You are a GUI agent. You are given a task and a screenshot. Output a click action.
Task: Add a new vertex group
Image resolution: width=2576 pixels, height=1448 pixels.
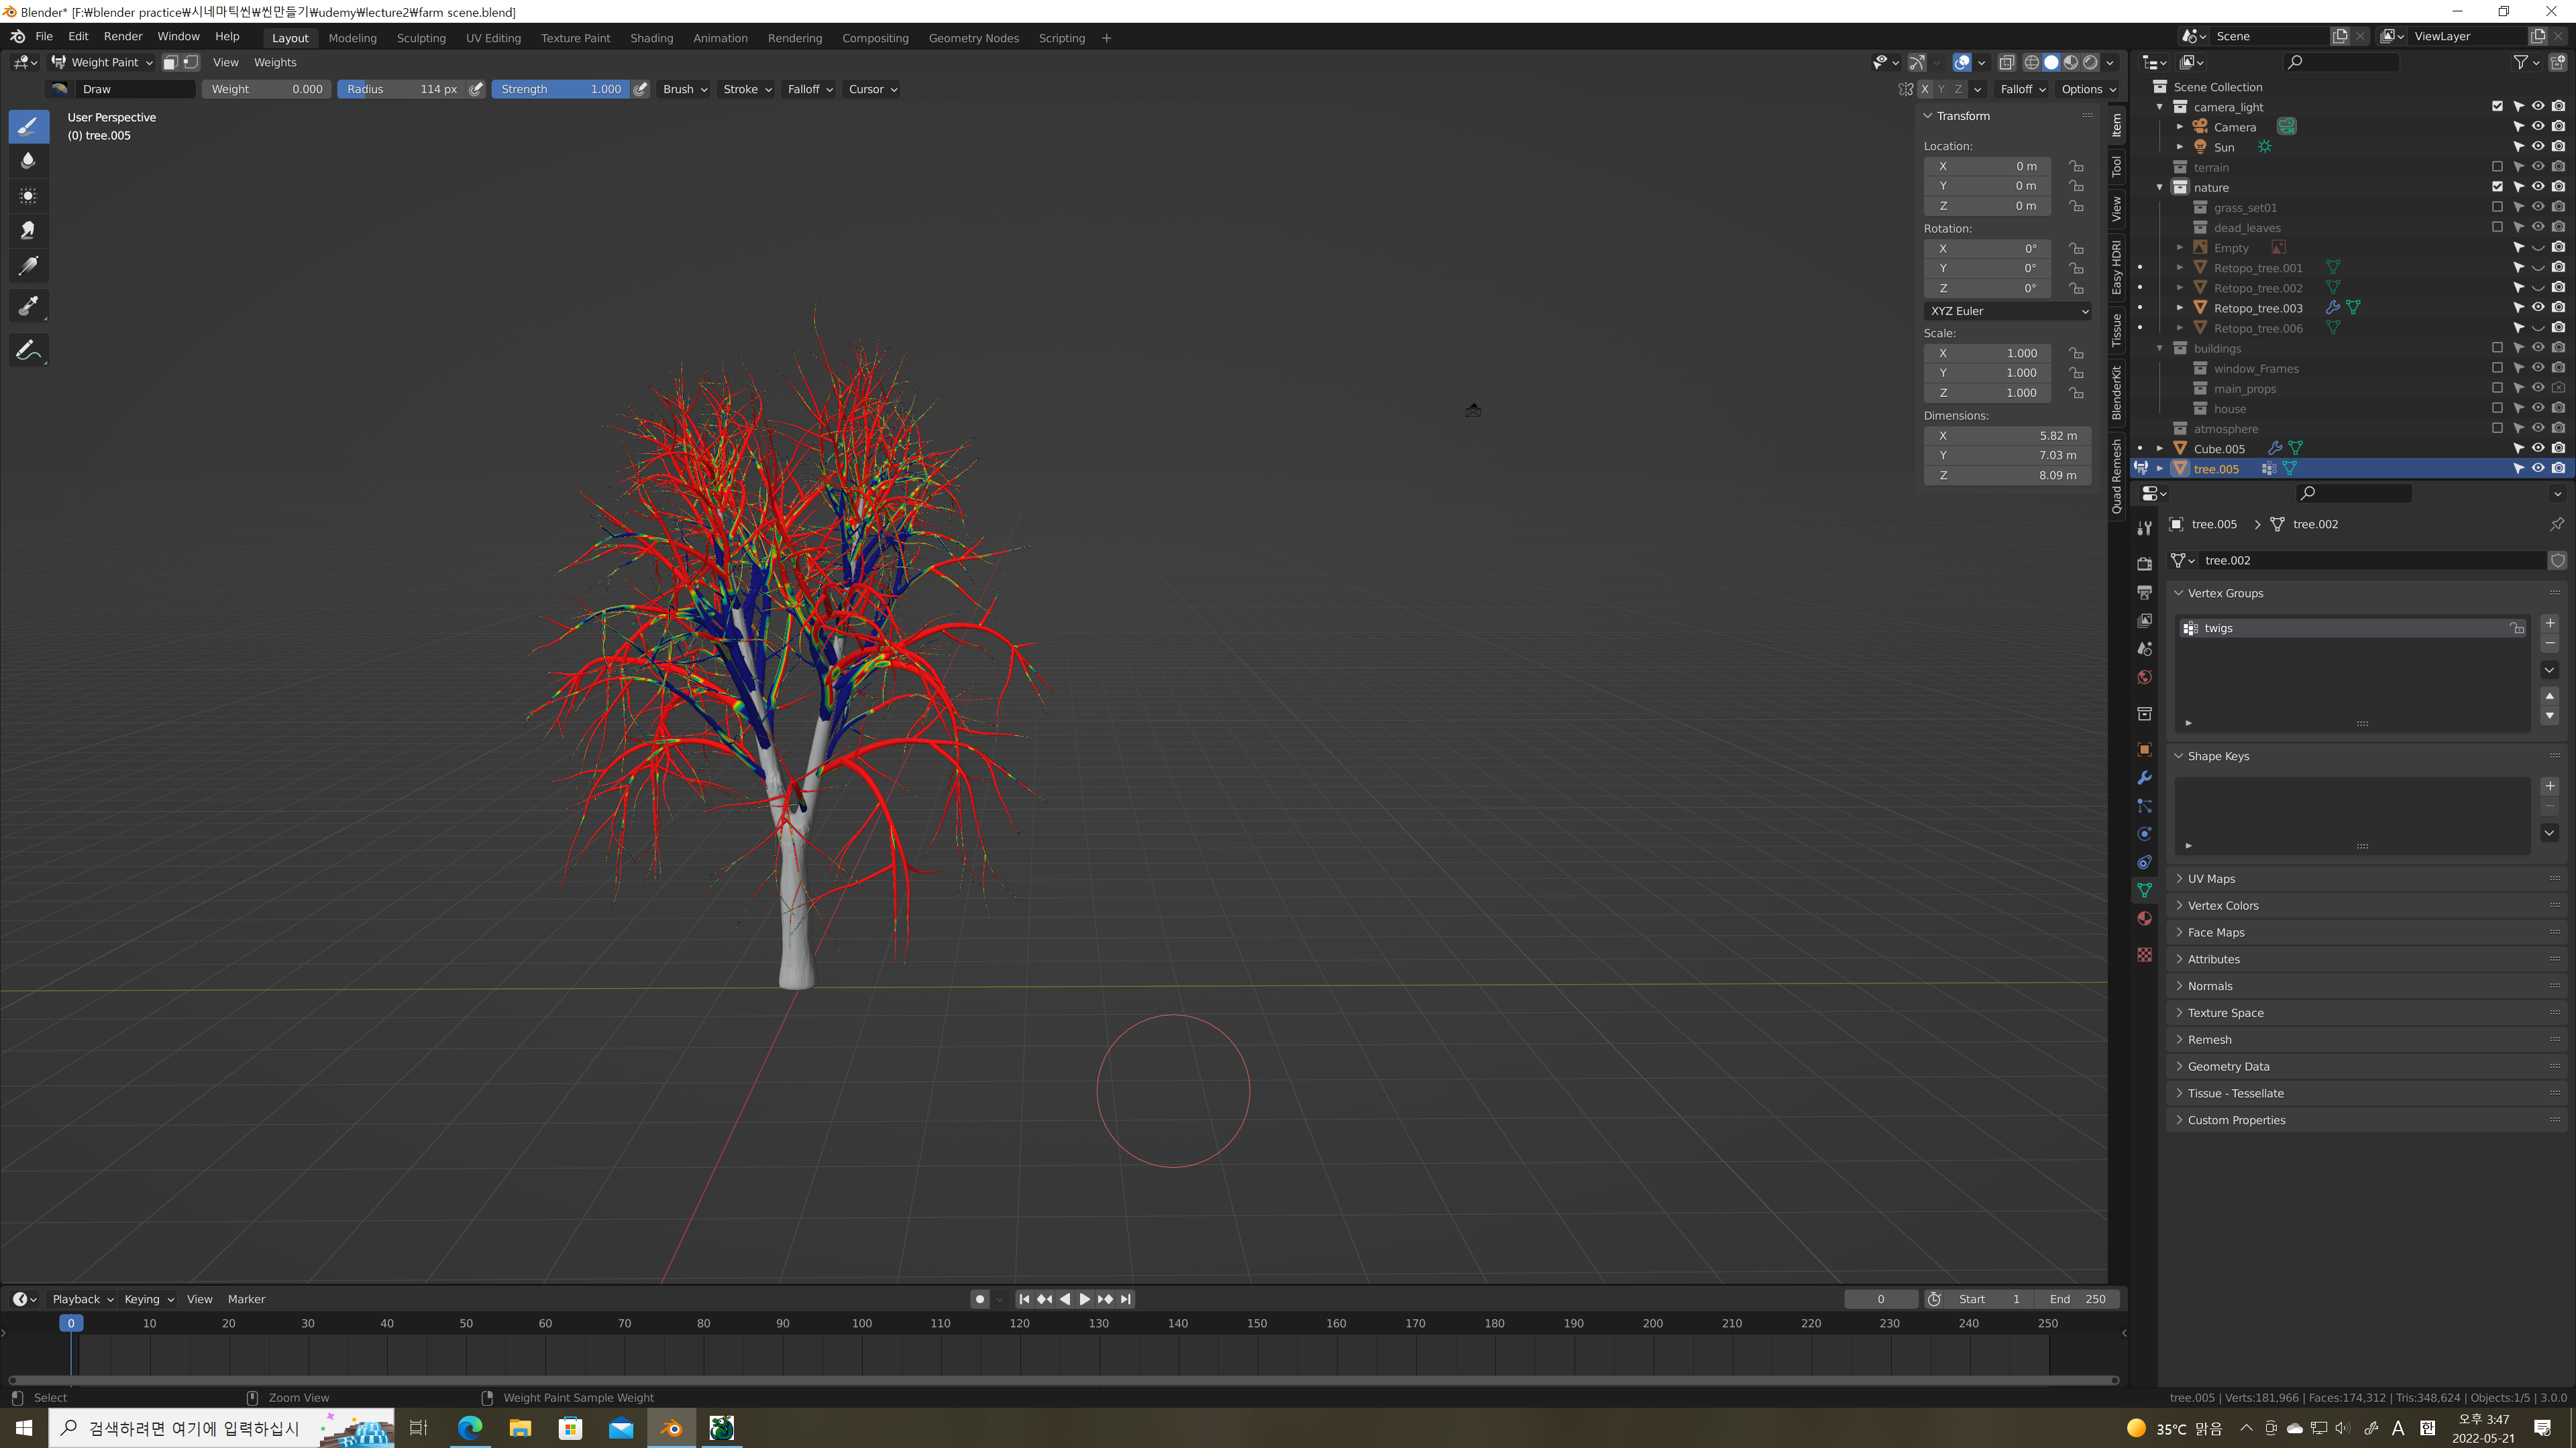pyautogui.click(x=2549, y=623)
